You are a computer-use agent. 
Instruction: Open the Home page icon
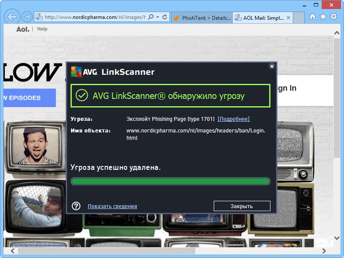pos(313,17)
